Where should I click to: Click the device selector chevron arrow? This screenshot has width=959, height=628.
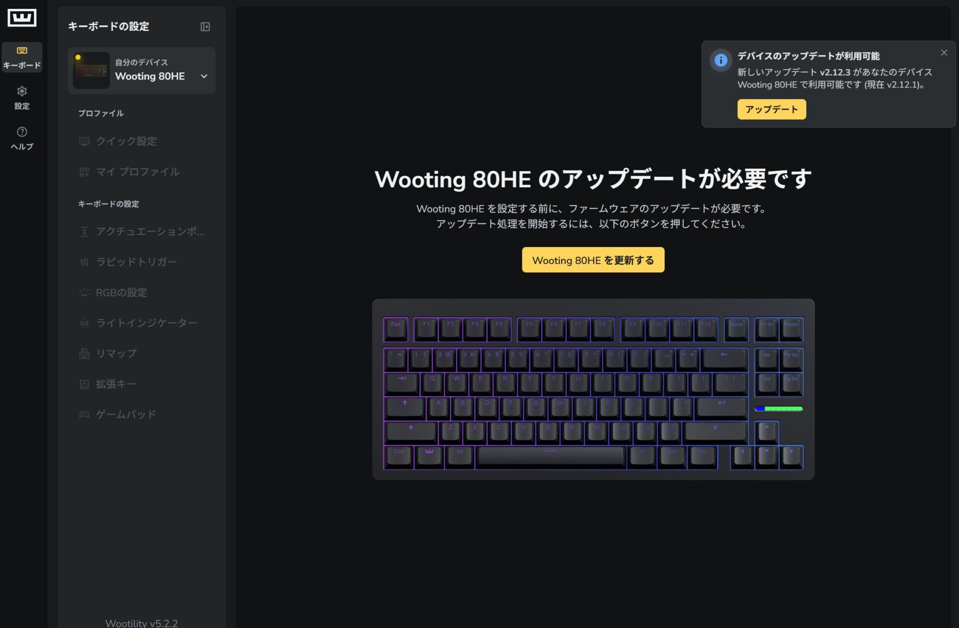point(204,76)
